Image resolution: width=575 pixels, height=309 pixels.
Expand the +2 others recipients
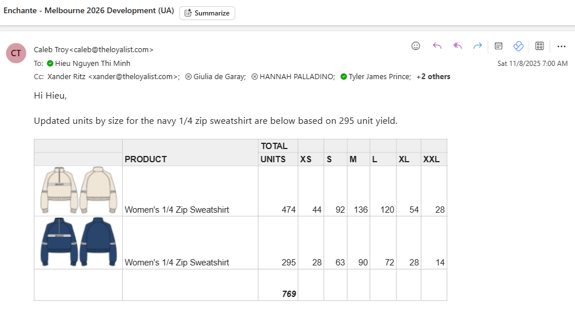(433, 77)
